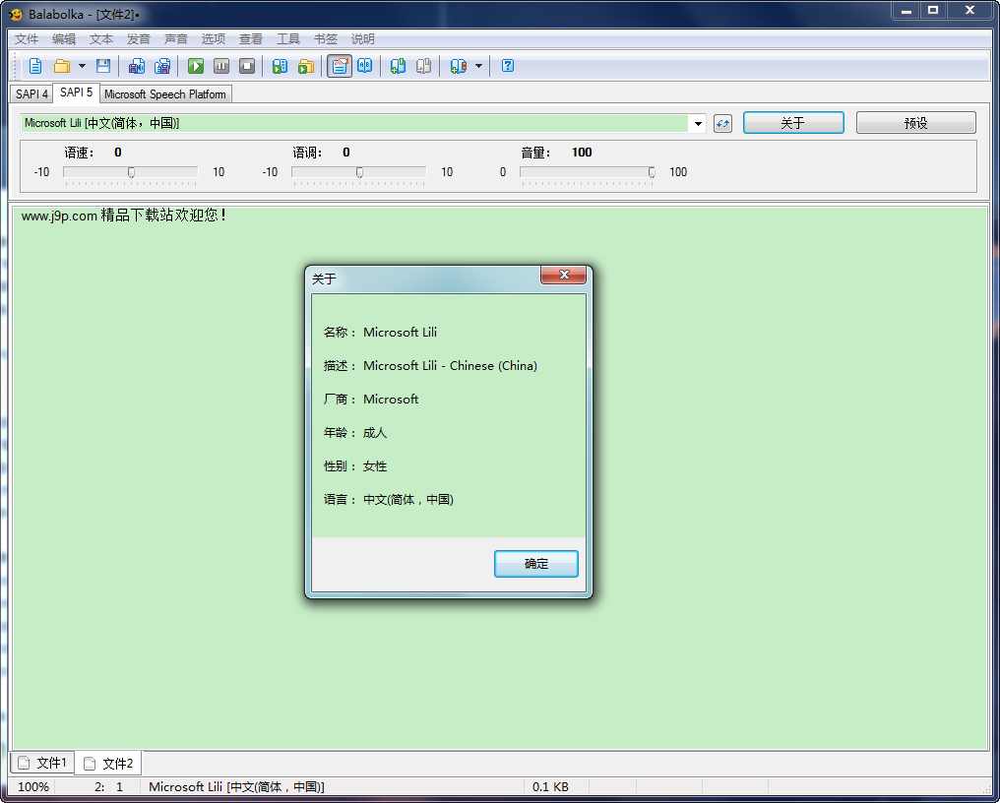Click the 名称: Microsoft Lili row in dialog
Image resolution: width=1000 pixels, height=803 pixels.
[x=380, y=333]
